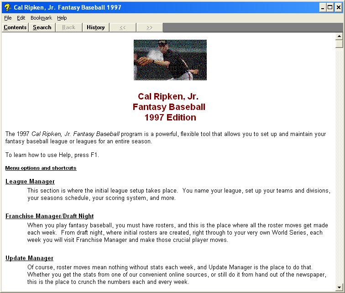Minimize the help window
345x293 pixels.
[x=323, y=7]
